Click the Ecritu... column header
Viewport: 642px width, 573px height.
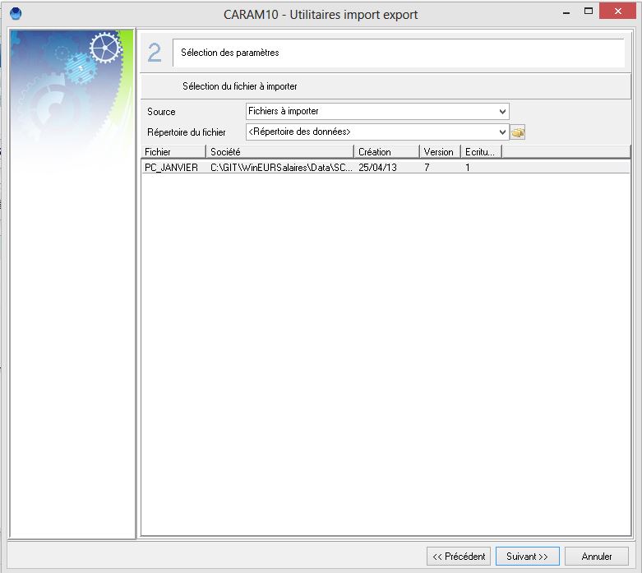(482, 151)
